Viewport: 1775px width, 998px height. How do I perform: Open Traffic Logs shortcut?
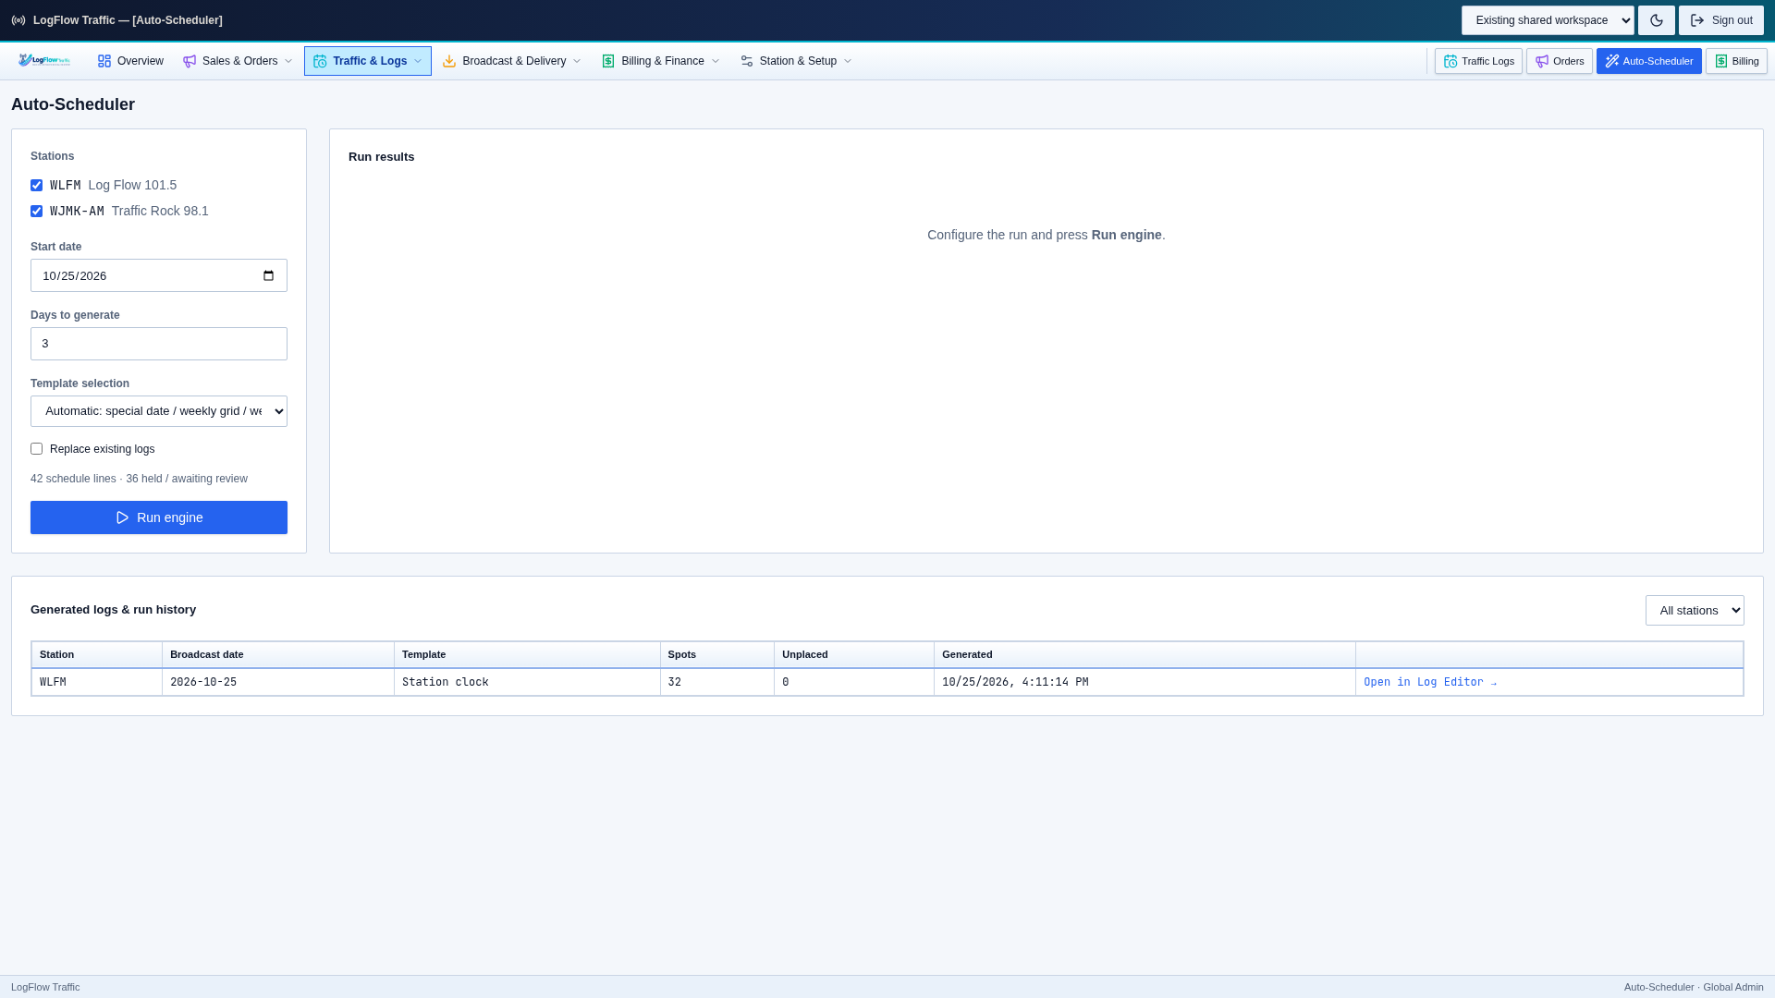pyautogui.click(x=1478, y=61)
